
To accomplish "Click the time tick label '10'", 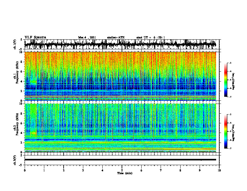I will [219, 170].
